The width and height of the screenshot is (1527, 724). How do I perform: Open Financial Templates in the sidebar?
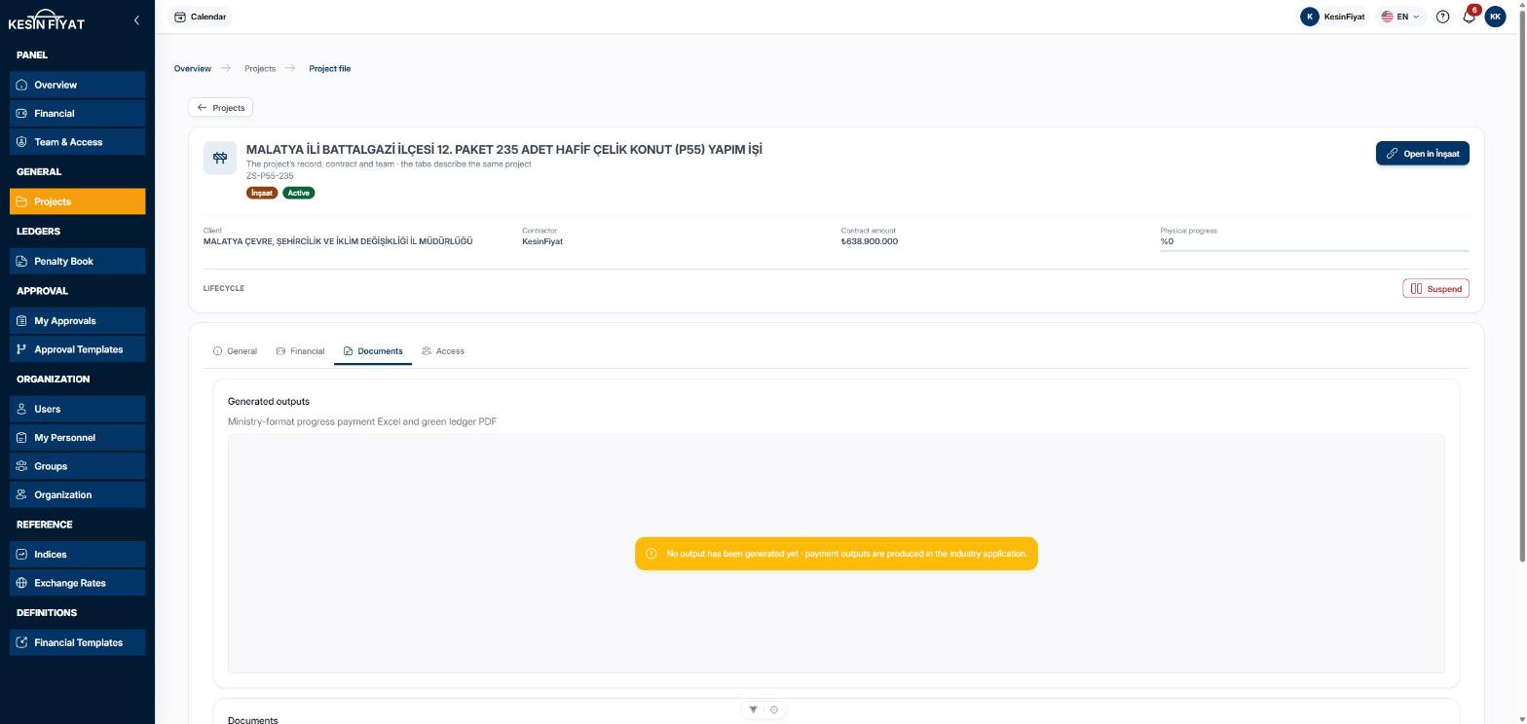point(78,642)
